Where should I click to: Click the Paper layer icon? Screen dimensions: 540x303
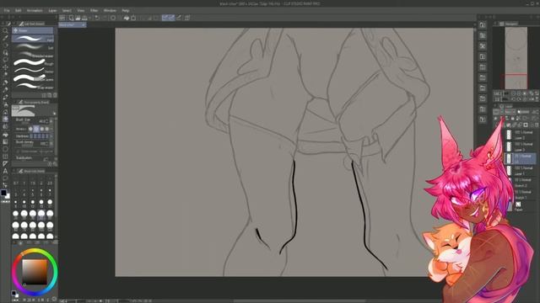point(518,204)
